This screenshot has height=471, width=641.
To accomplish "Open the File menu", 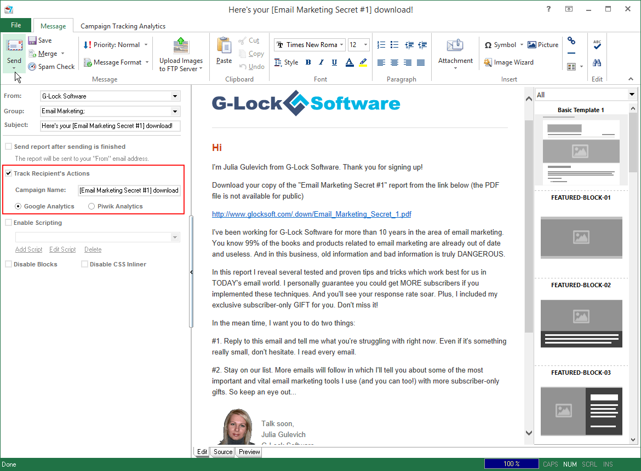I will pos(16,25).
